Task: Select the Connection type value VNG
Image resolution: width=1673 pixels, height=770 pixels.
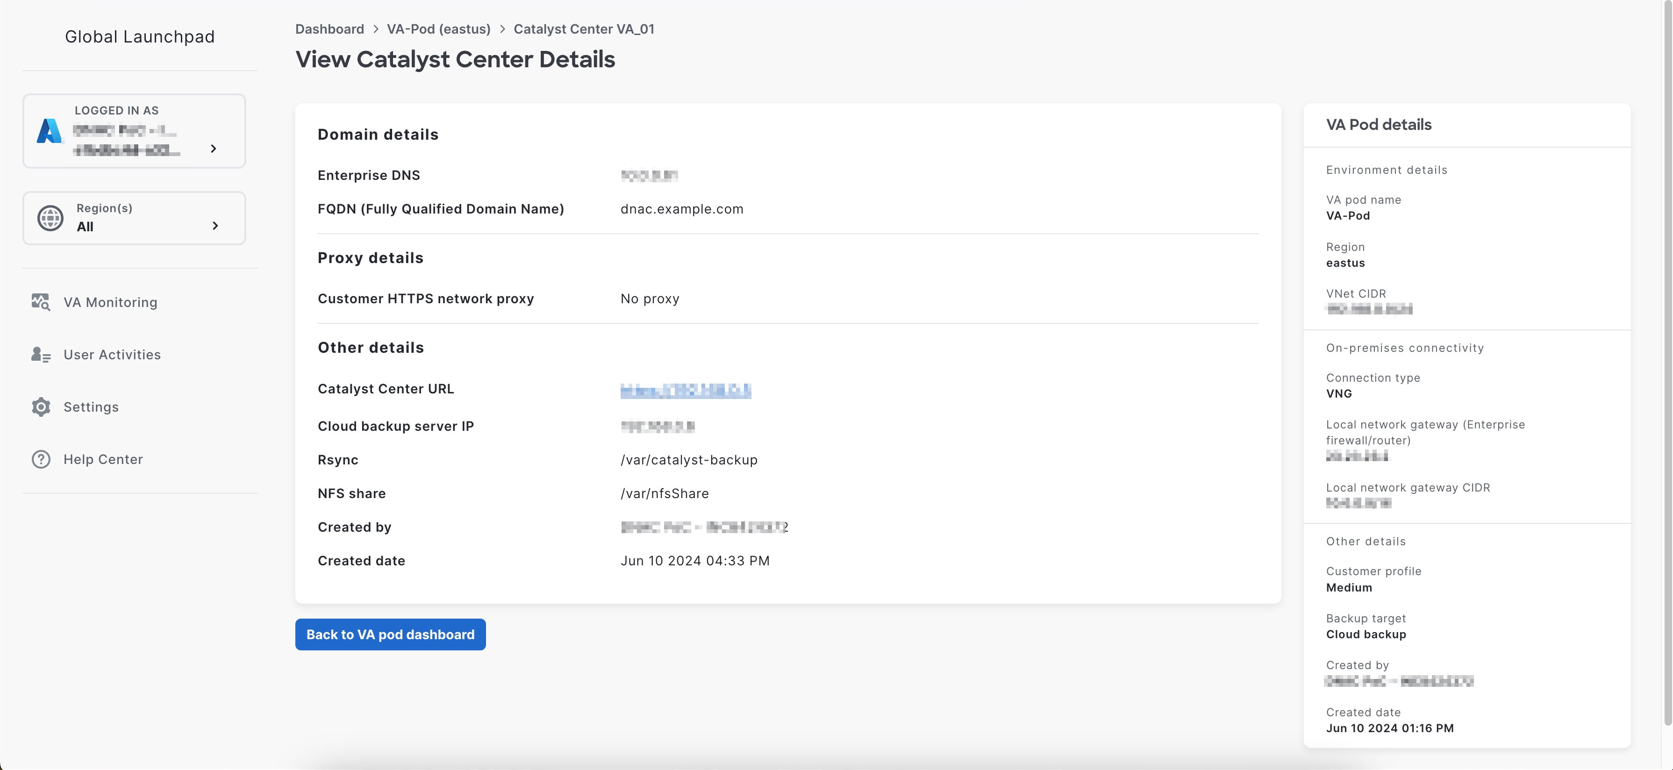Action: [x=1338, y=393]
